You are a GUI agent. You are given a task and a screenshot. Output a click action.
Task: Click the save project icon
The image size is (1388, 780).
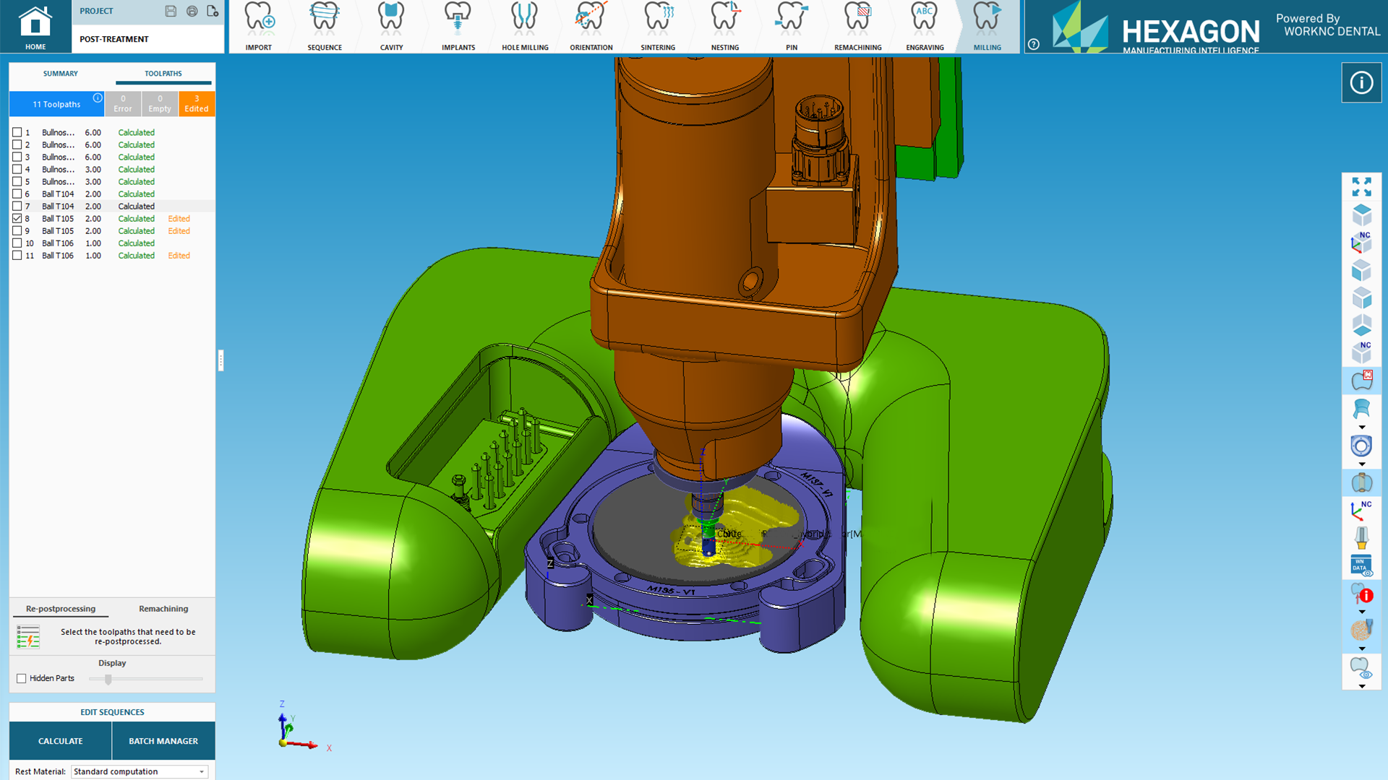(x=171, y=10)
